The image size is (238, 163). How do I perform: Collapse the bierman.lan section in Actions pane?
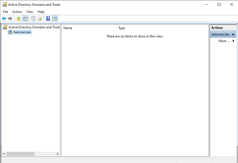pos(233,34)
